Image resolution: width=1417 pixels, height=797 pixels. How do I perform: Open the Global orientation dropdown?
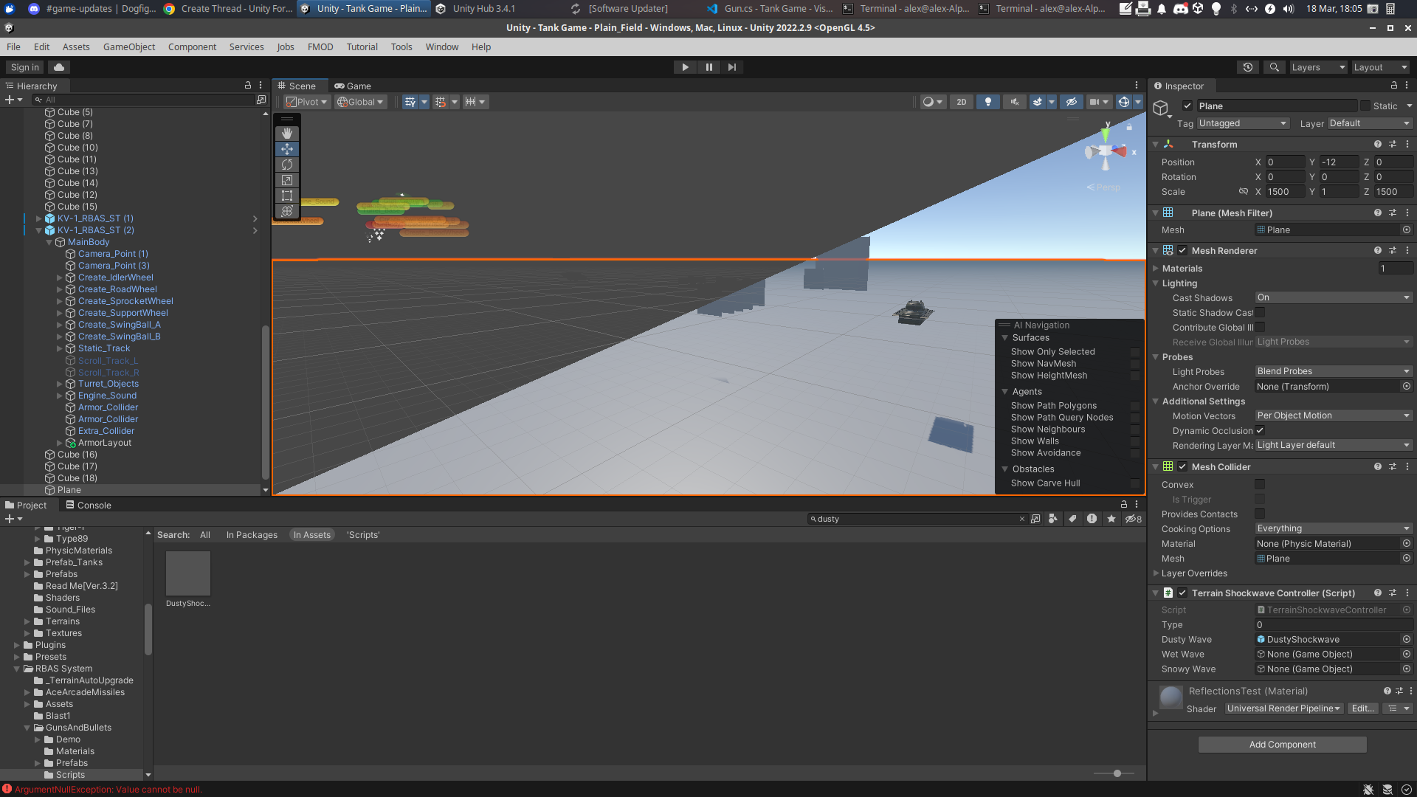361,102
